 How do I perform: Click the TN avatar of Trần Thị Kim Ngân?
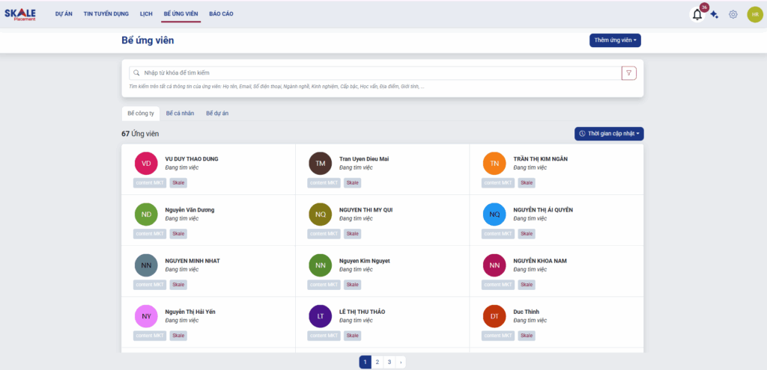click(x=494, y=163)
